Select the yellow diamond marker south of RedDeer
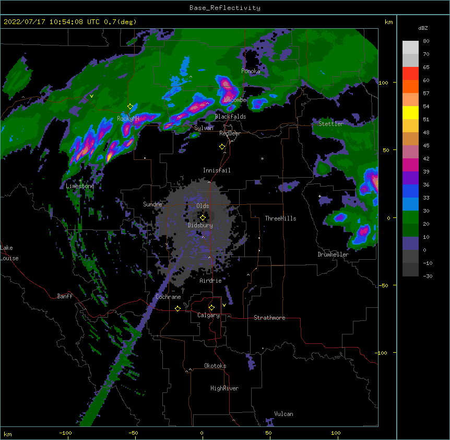Image resolution: width=450 pixels, height=440 pixels. click(222, 147)
